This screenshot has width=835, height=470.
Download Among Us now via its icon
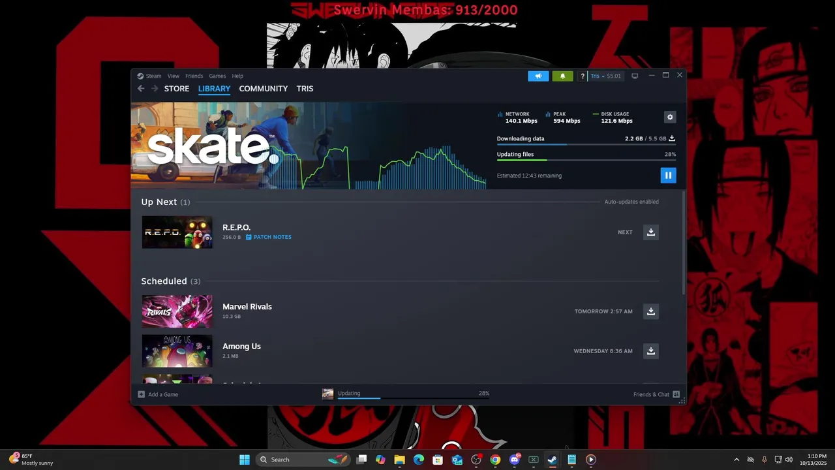(650, 351)
